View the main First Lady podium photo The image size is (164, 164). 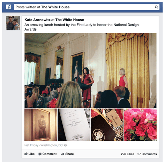click(x=90, y=70)
